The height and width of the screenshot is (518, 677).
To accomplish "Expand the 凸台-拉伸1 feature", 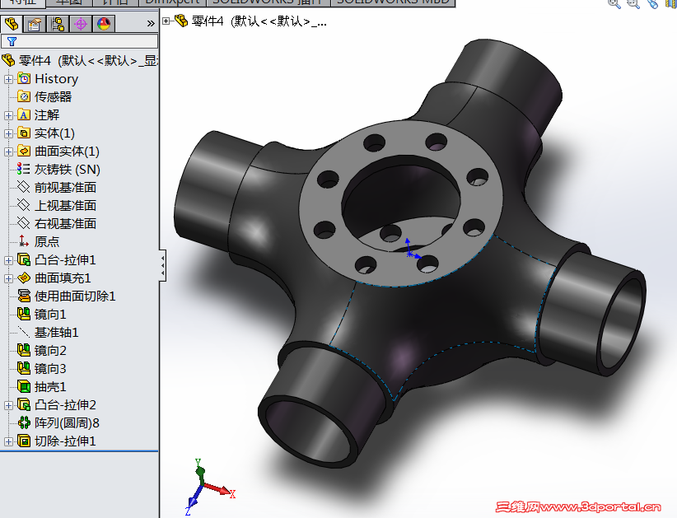I will pos(8,260).
